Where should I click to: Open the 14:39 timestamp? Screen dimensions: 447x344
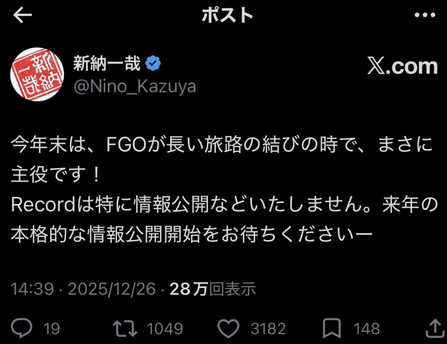32,289
